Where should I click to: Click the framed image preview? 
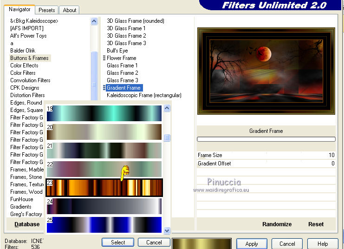tap(266, 71)
